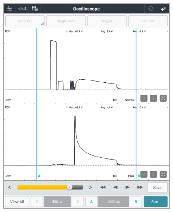Click the fast-forward playback control
The image size is (173, 212).
pos(140,187)
